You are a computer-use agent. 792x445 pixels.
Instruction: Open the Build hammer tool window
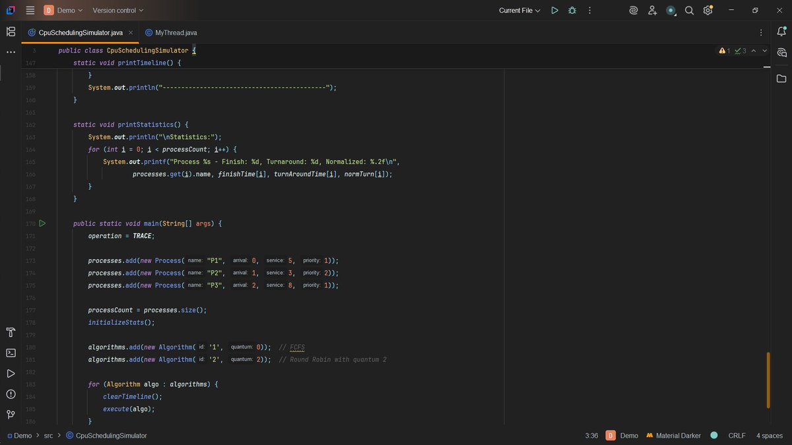pyautogui.click(x=11, y=332)
